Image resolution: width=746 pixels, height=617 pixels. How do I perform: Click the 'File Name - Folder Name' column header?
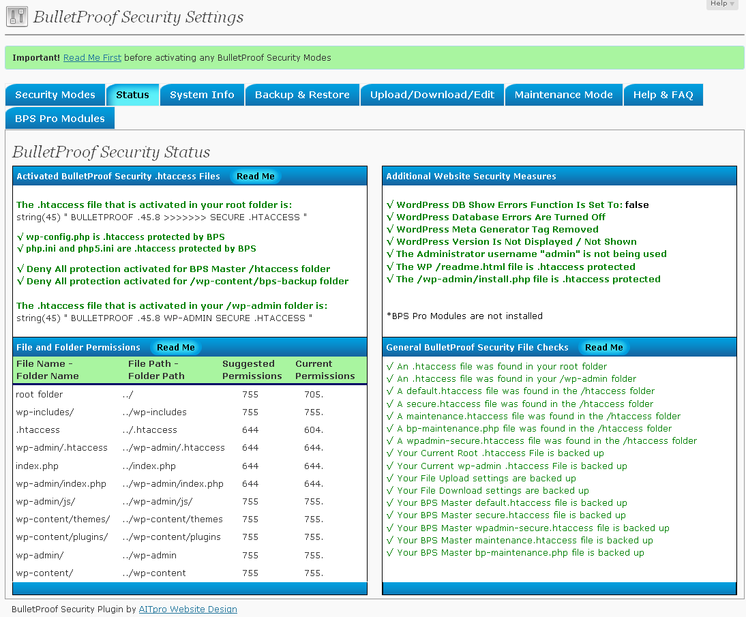tap(48, 370)
